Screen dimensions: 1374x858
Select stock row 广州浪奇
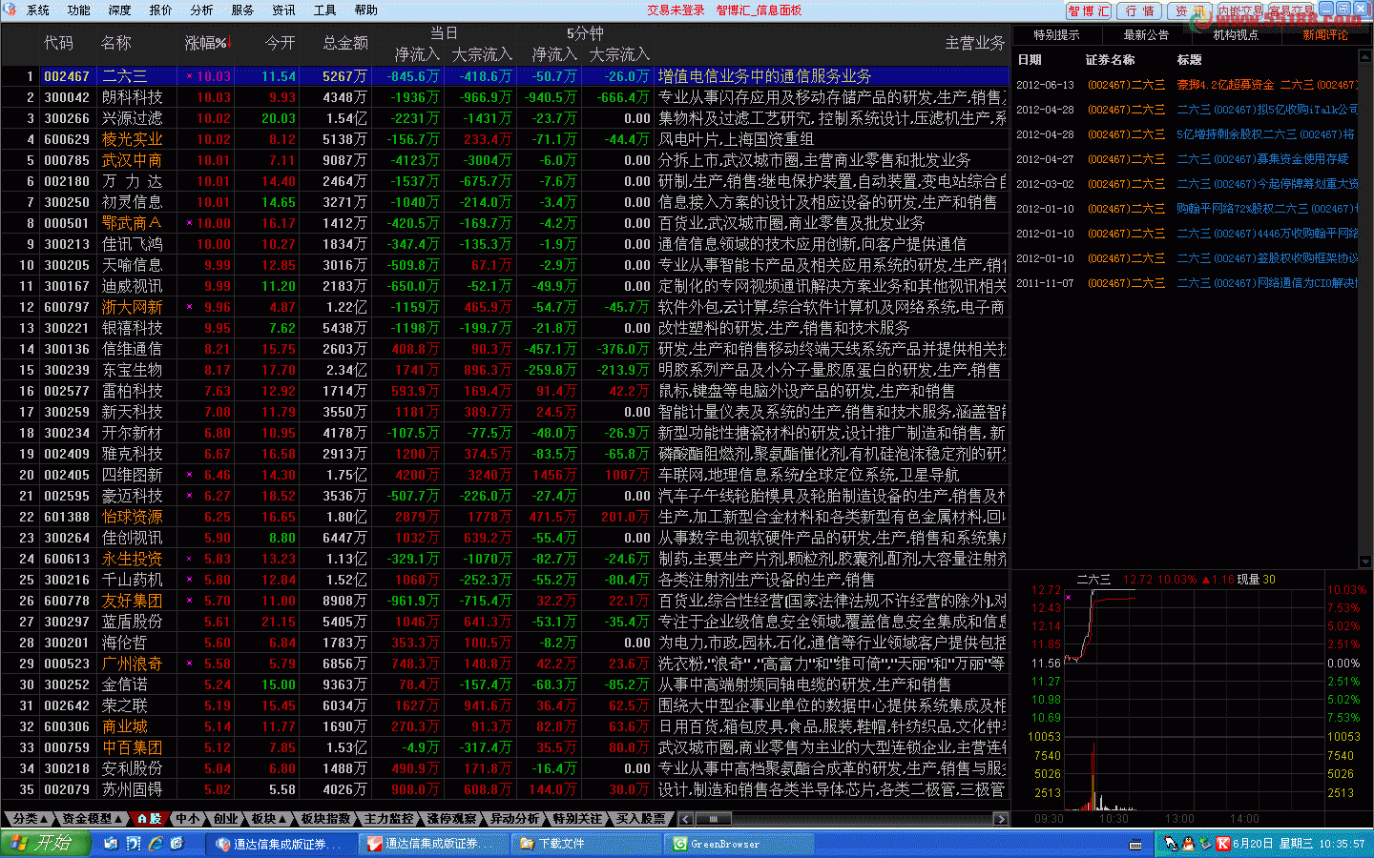[505, 664]
